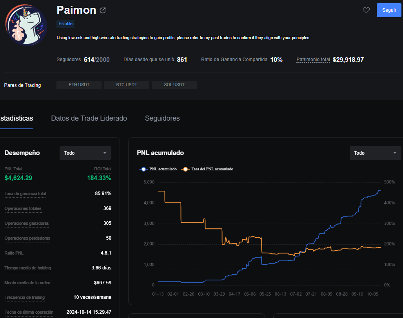The height and width of the screenshot is (318, 403).
Task: Click the Ratio PNL label
Action: pos(14,253)
